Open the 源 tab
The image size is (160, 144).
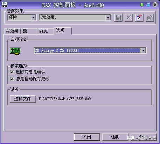[29, 31]
